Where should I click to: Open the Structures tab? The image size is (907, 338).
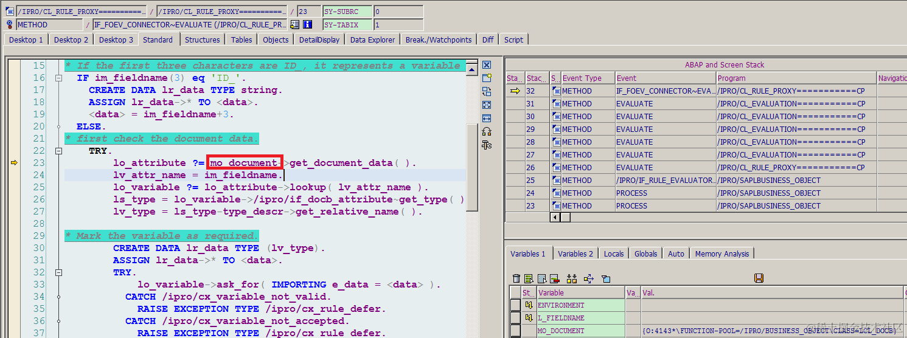click(x=203, y=40)
